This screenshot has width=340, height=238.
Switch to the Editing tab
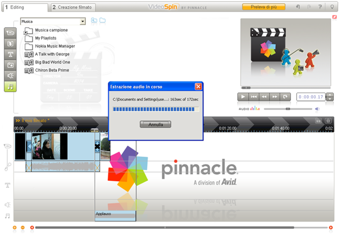coord(25,7)
